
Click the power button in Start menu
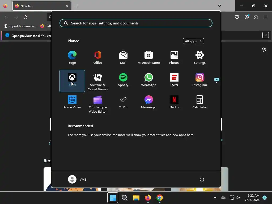pyautogui.click(x=202, y=179)
